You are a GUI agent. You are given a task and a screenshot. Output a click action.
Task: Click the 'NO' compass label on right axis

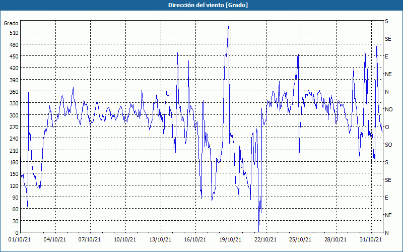pyautogui.click(x=388, y=109)
